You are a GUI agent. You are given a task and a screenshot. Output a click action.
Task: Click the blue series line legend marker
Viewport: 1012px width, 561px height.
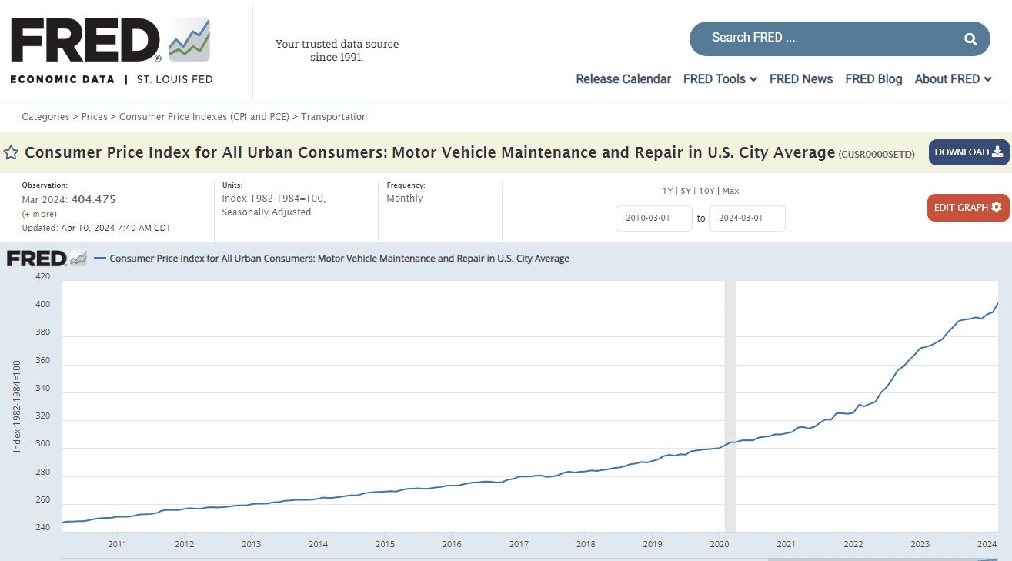[x=100, y=259]
